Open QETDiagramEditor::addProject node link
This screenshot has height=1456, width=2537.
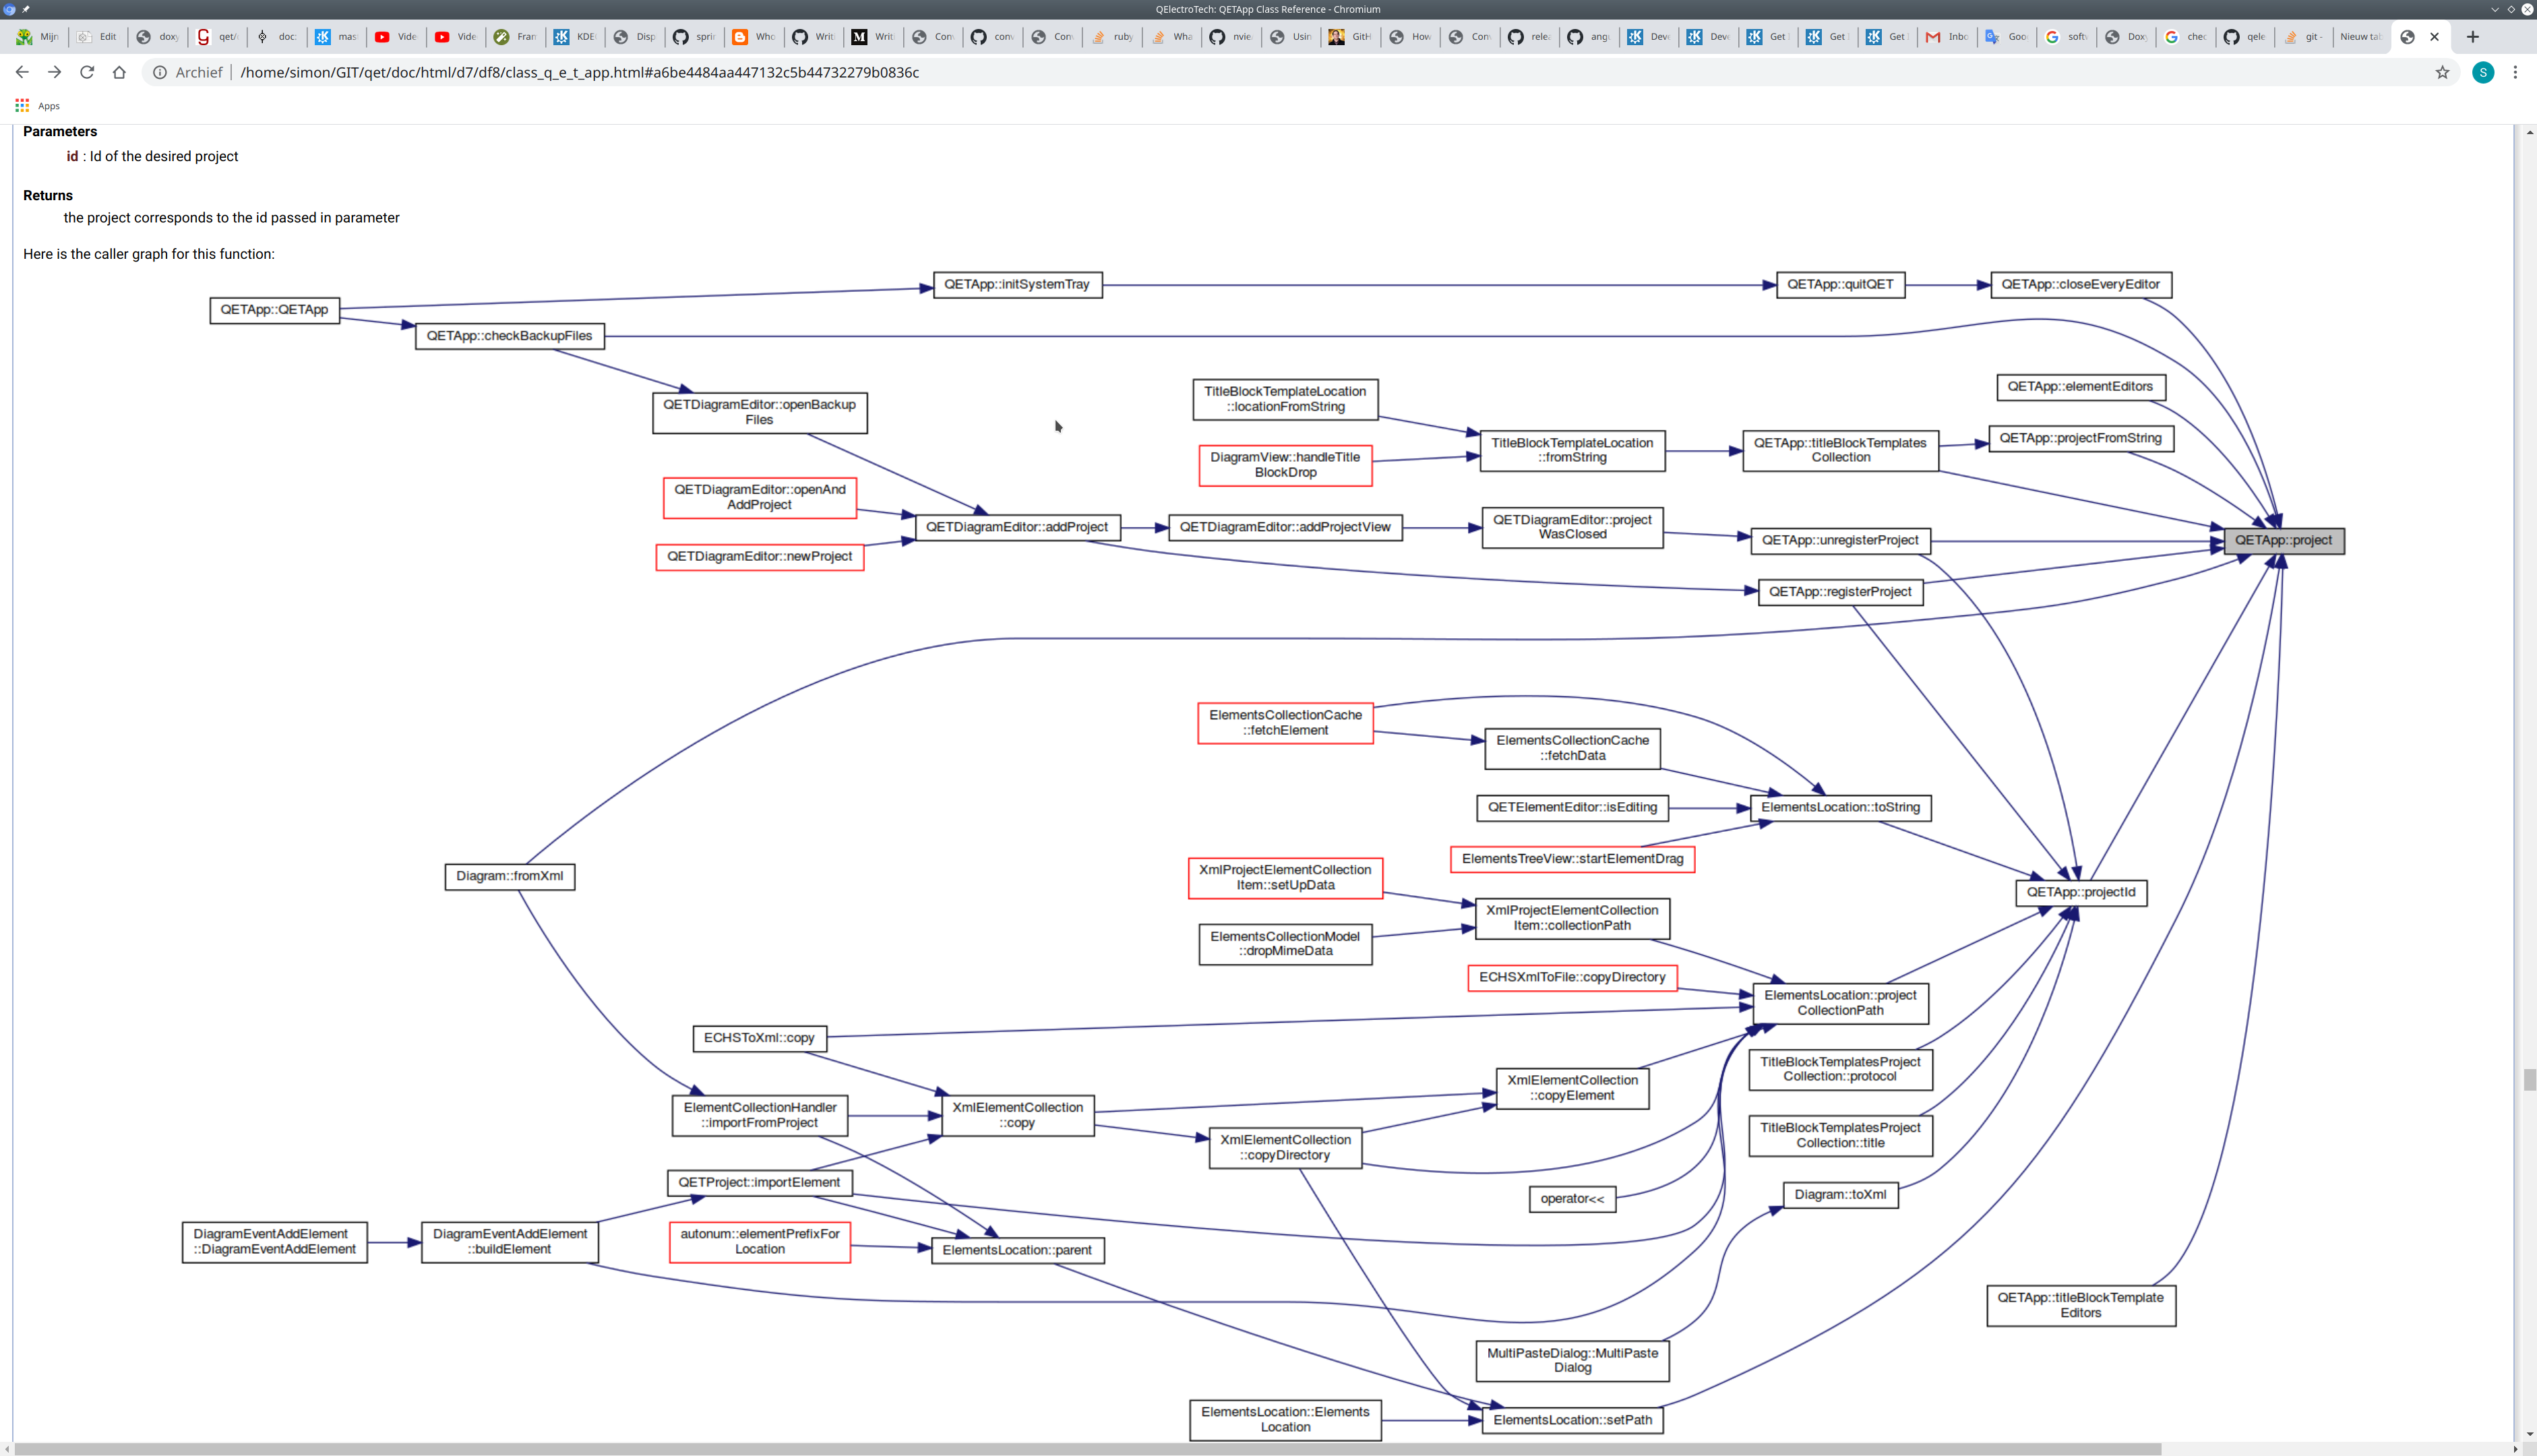click(x=1016, y=527)
